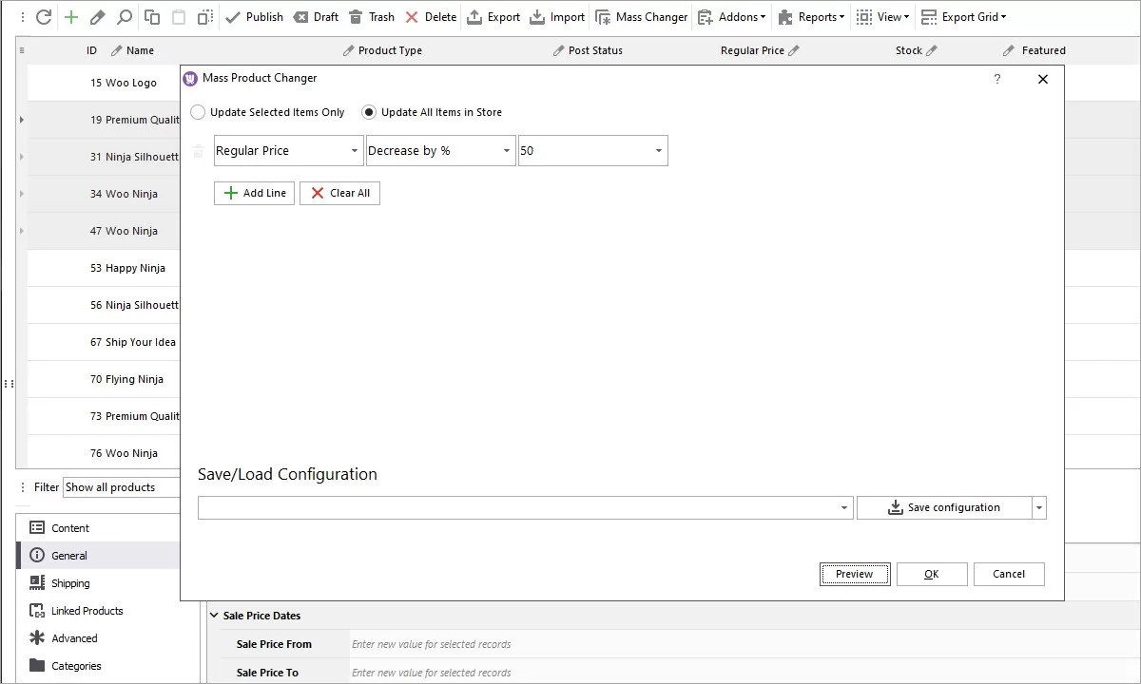Collapse the Sale Price Dates section
The image size is (1141, 684).
click(213, 615)
